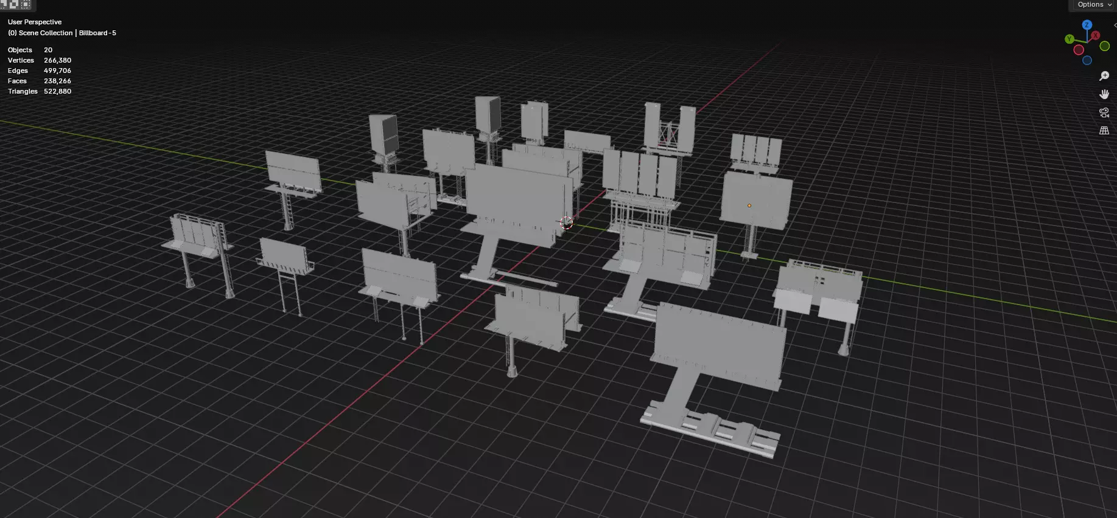1117x518 pixels.
Task: Click the "Triangles 522,880" statistic
Action: pos(40,91)
